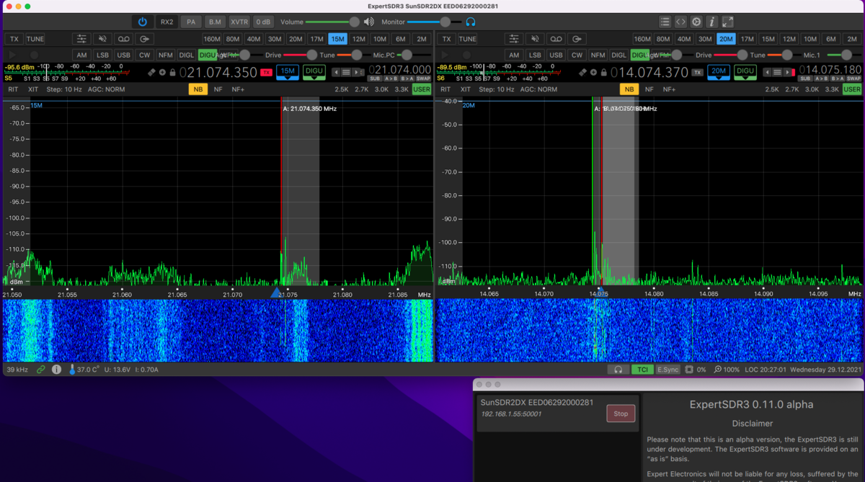Open the 0 dB attenuator selector
Image resolution: width=865 pixels, height=482 pixels.
point(264,22)
